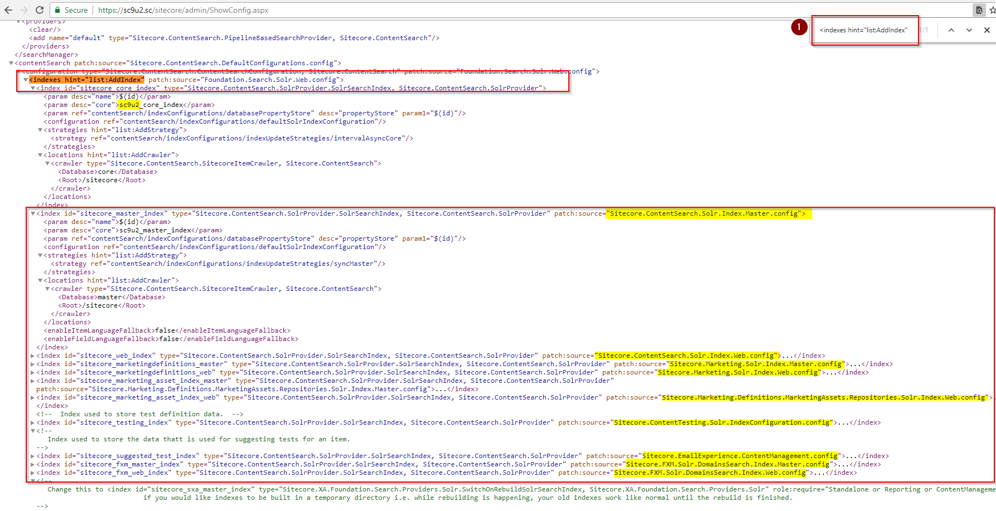Expand the sitecore_web_index node
This screenshot has height=511, width=996.
point(33,356)
